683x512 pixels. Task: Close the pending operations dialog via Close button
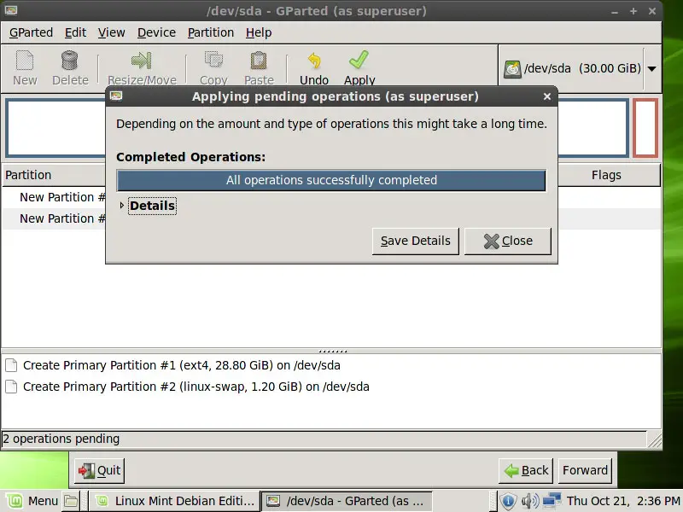pyautogui.click(x=508, y=241)
